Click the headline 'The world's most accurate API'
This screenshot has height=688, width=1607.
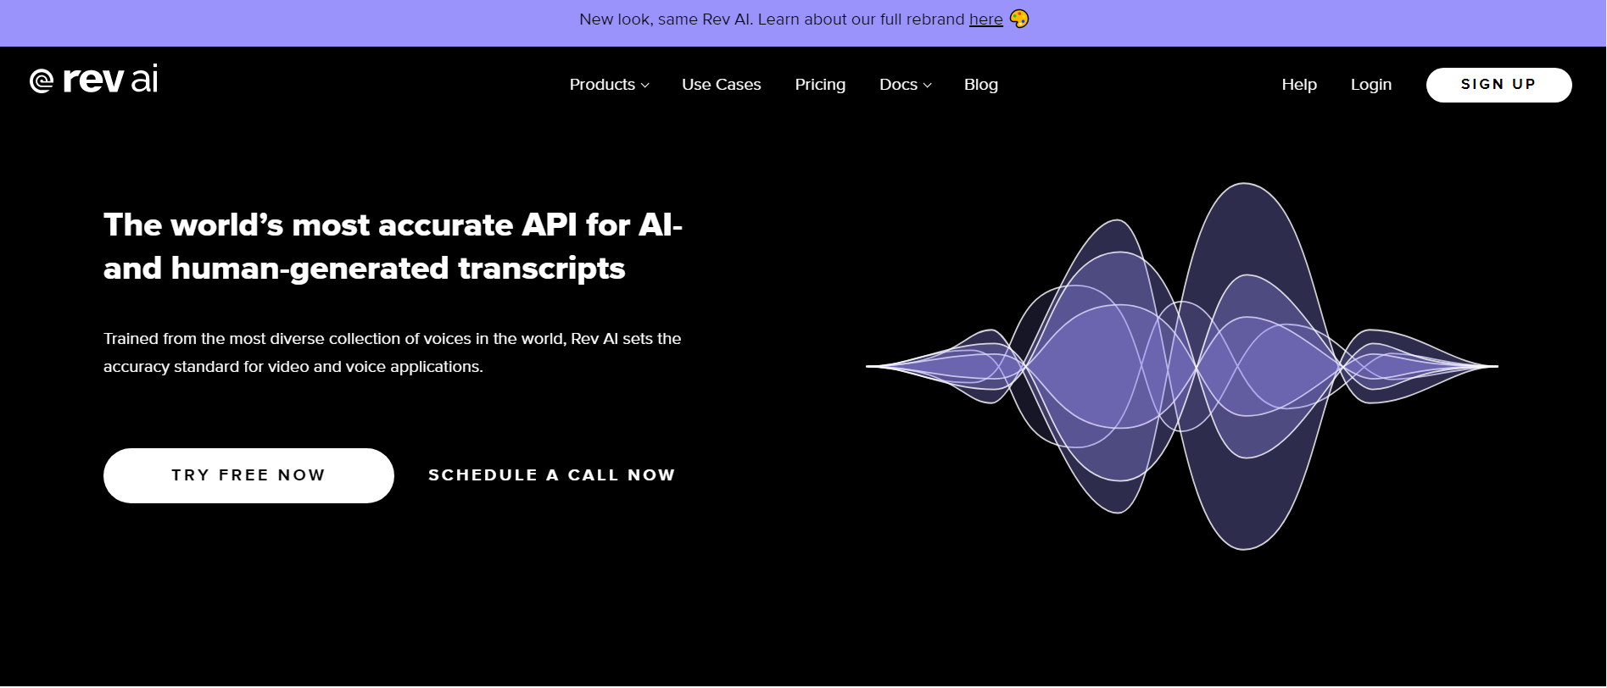[393, 247]
